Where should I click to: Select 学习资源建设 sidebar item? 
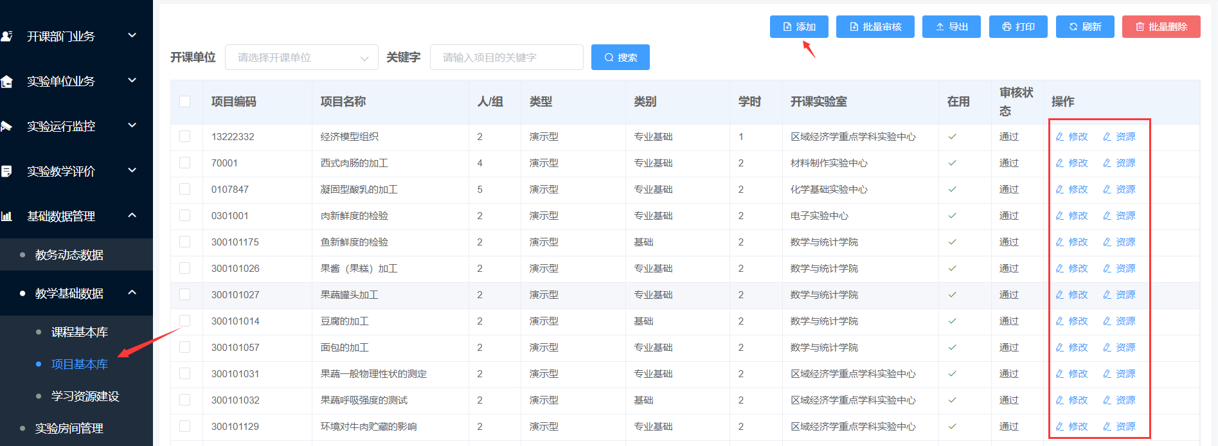tap(85, 397)
